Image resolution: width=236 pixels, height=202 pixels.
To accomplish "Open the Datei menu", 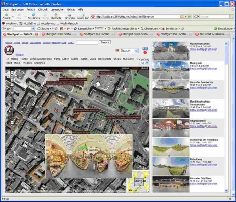I will 6,10.
